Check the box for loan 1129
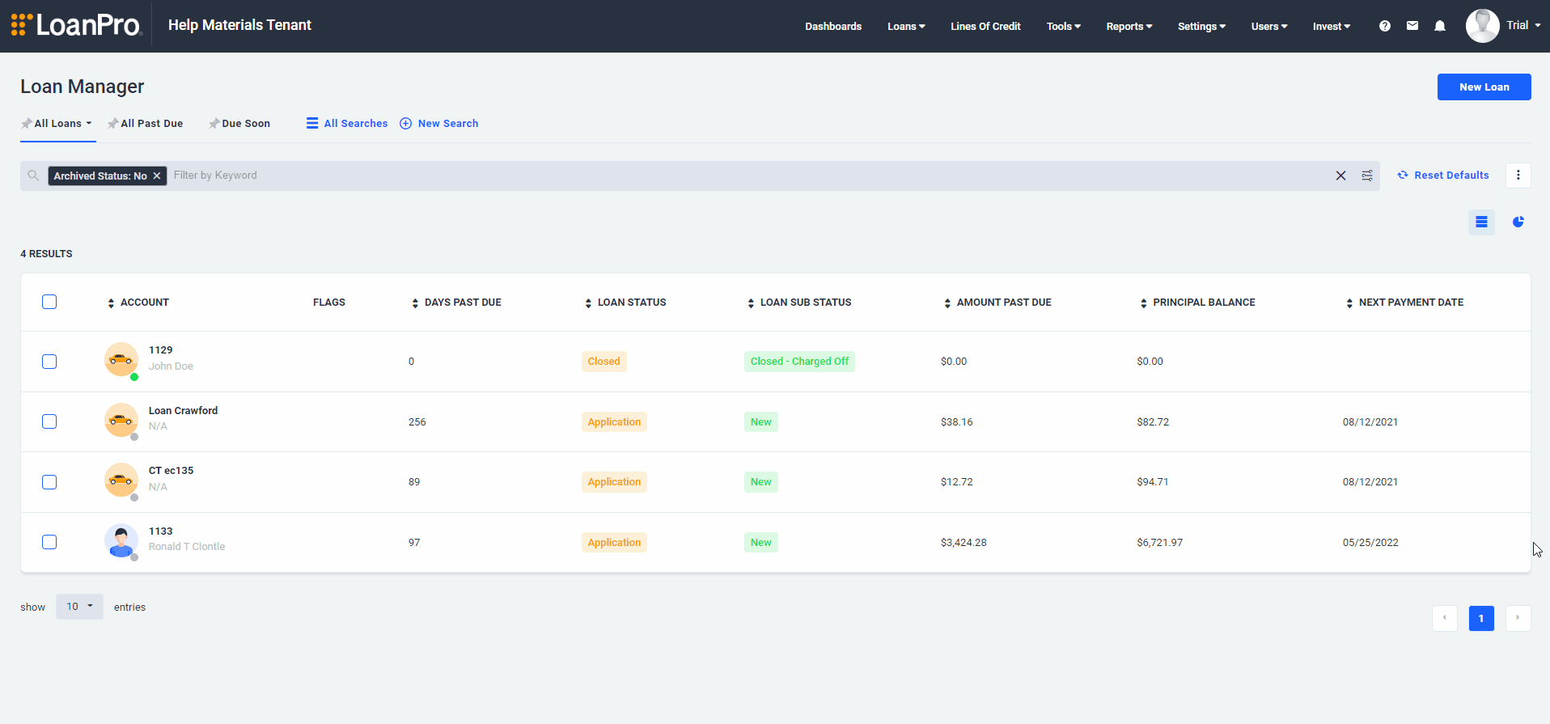The height and width of the screenshot is (724, 1550). tap(49, 362)
